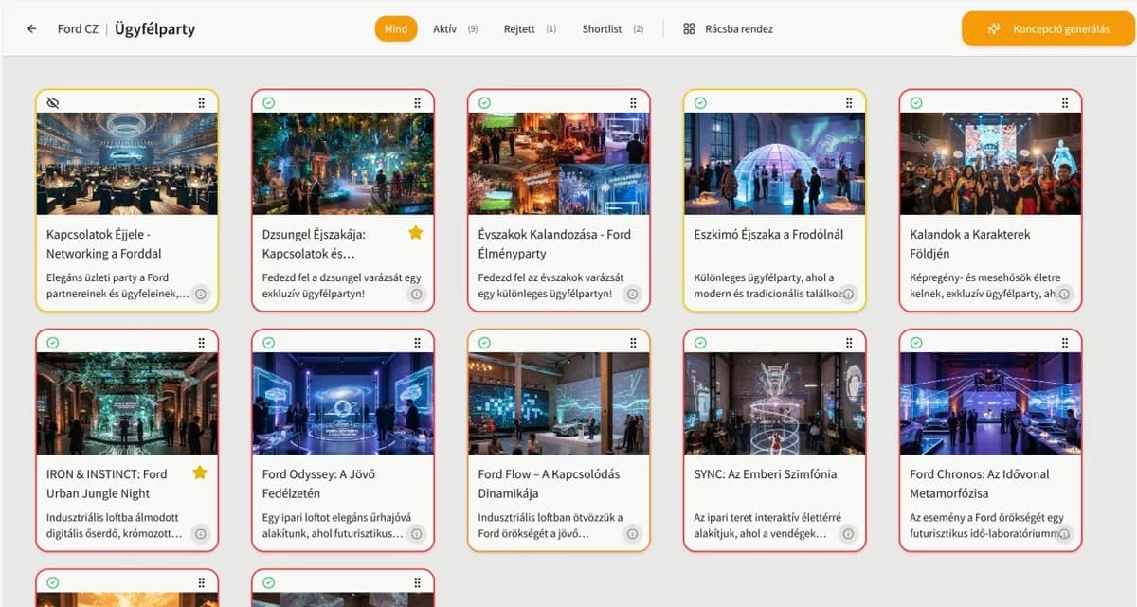Click drag handle dots on Évszakok Kalandozása card
The width and height of the screenshot is (1137, 607).
[x=634, y=102]
